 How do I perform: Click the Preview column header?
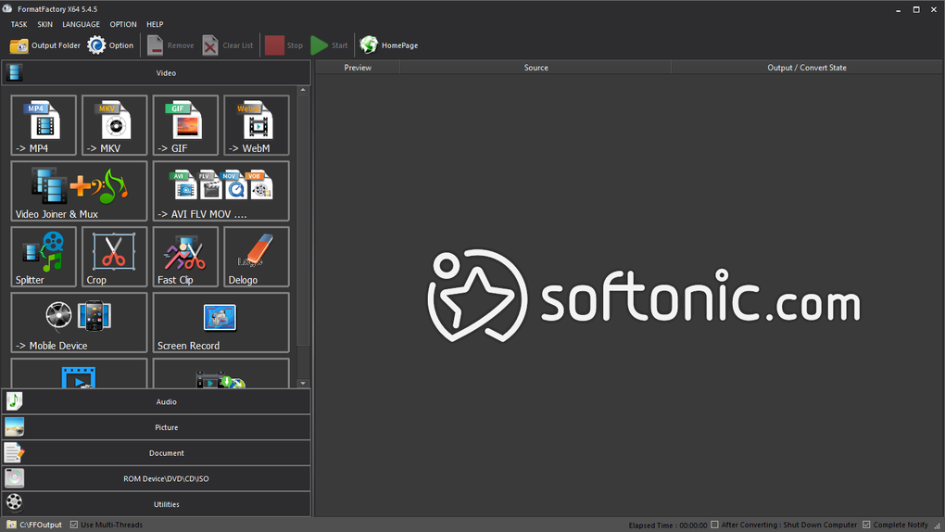(x=358, y=68)
